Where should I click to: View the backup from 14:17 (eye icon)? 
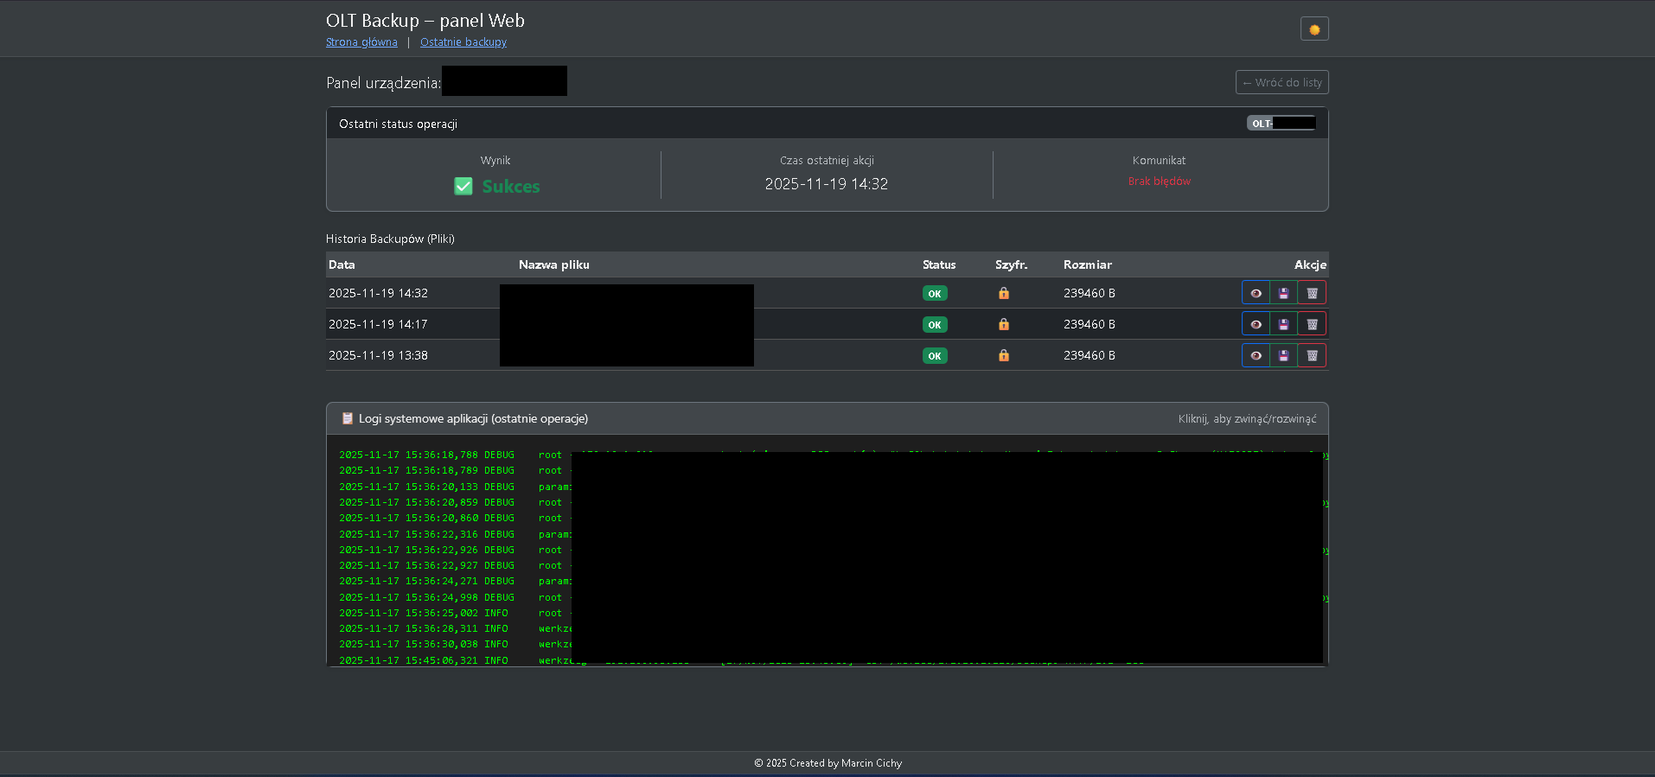tap(1256, 324)
